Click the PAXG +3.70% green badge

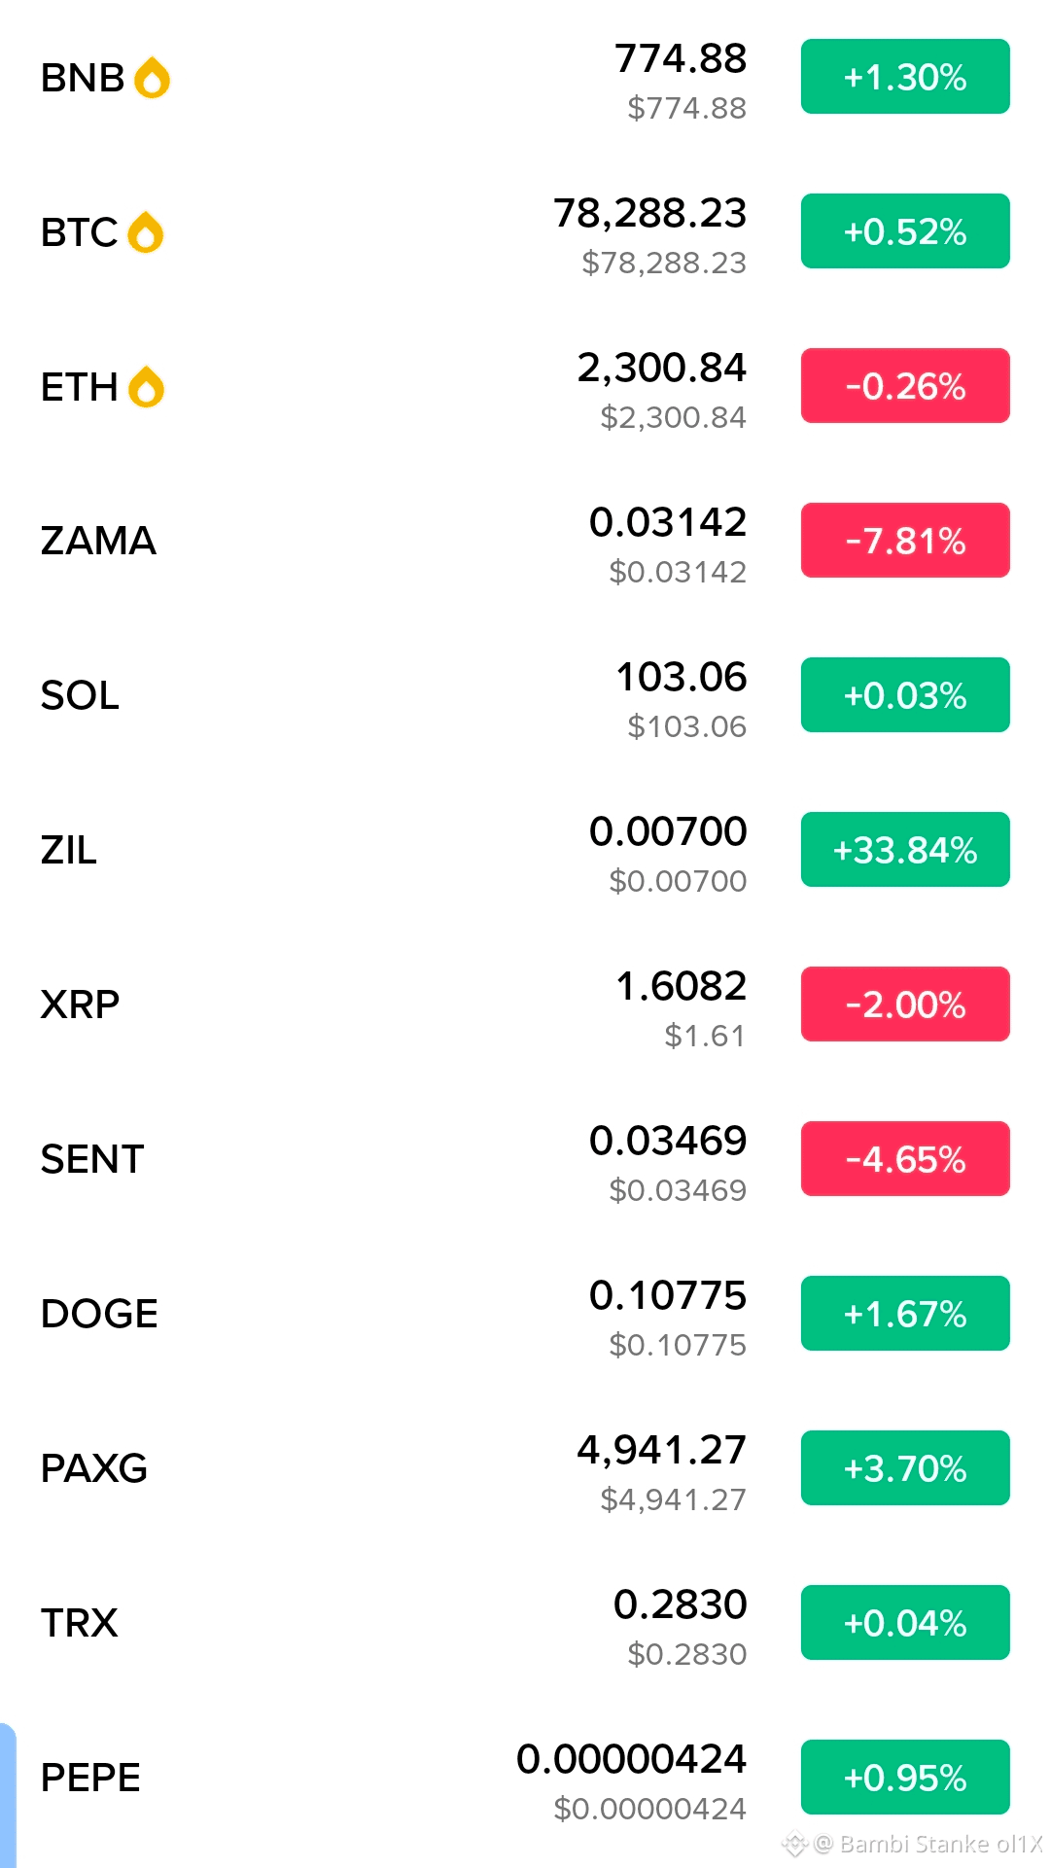point(905,1468)
